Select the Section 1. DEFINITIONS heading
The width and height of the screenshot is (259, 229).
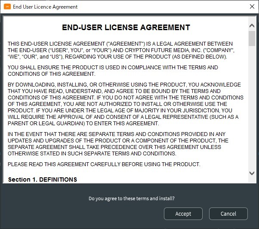pyautogui.click(x=43, y=179)
